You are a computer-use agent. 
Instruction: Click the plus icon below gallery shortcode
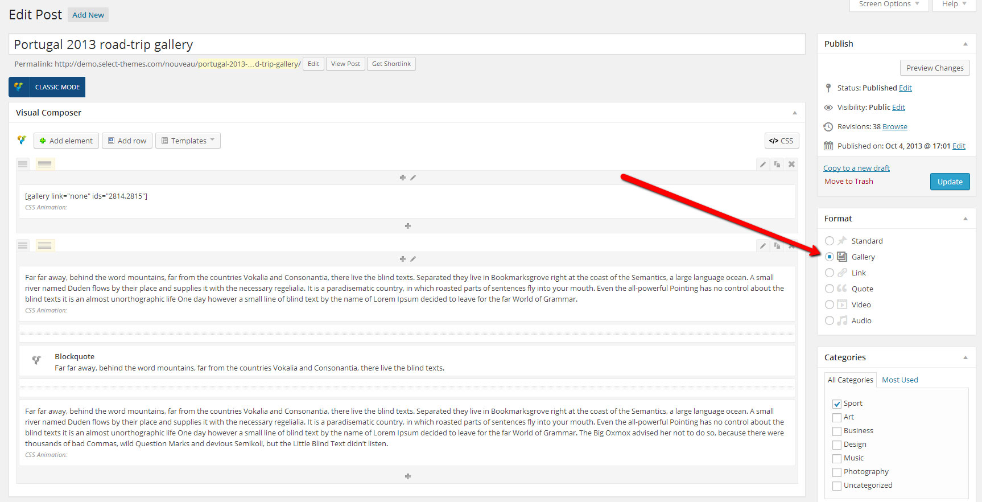407,226
